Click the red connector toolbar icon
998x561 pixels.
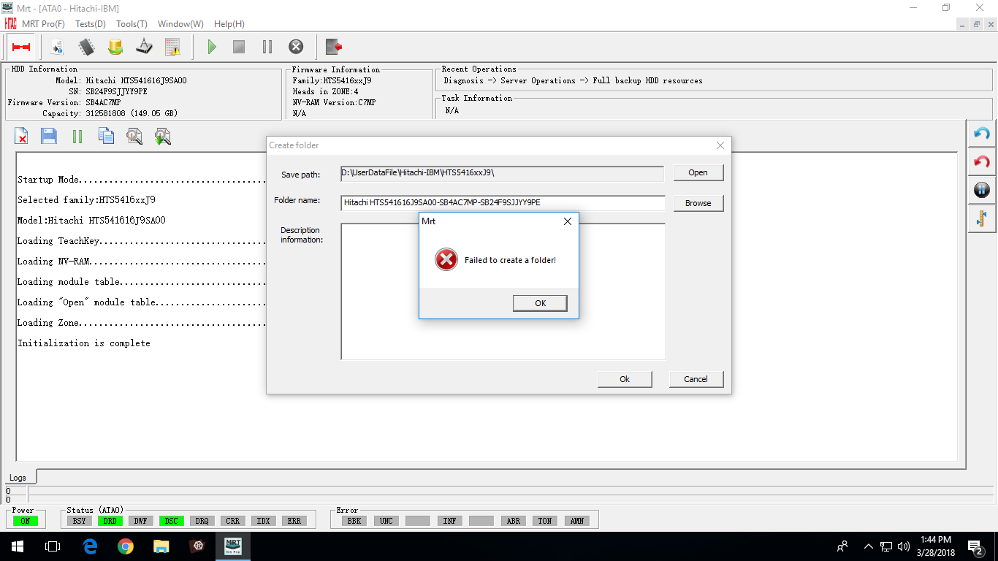click(21, 47)
